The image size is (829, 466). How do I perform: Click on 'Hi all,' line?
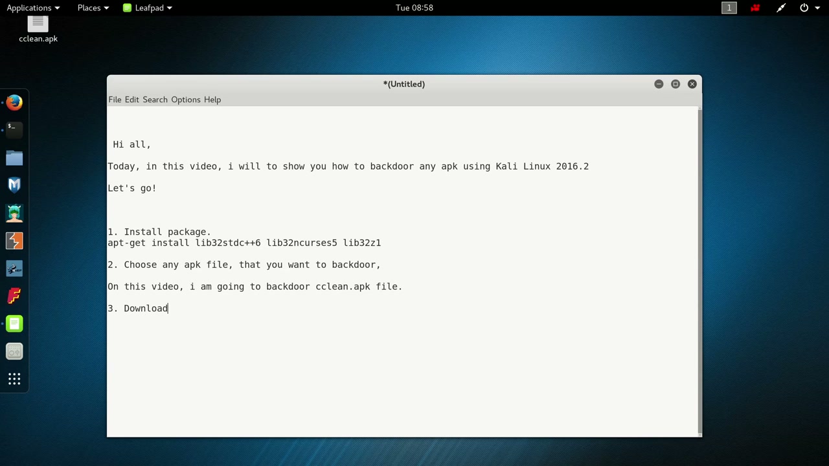coord(132,144)
